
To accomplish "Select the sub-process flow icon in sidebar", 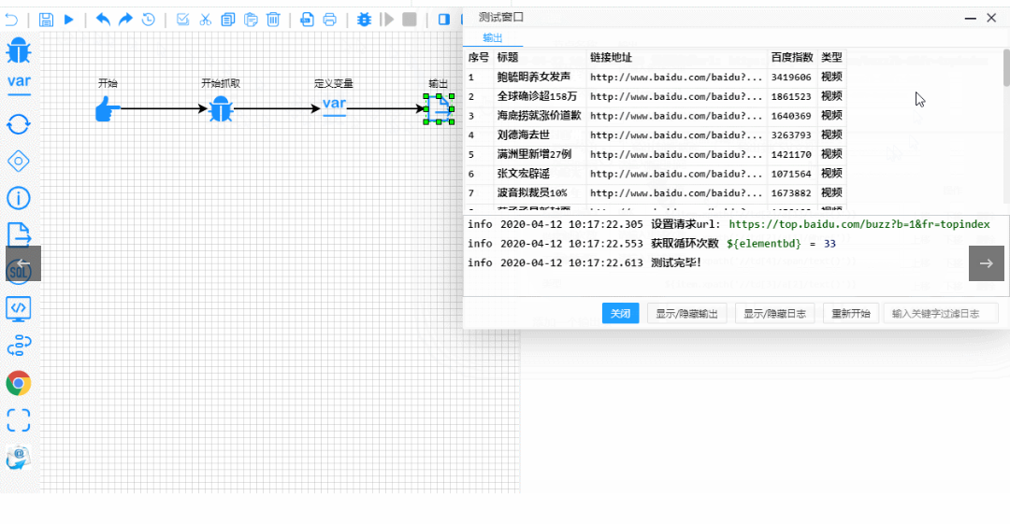I will [x=19, y=346].
